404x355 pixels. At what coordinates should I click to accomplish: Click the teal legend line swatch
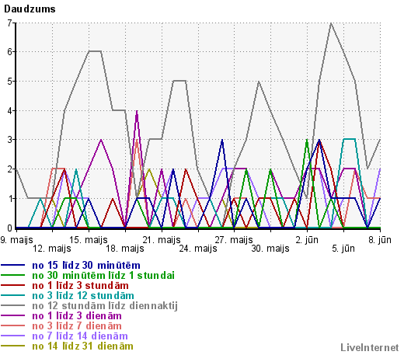pos(13,295)
